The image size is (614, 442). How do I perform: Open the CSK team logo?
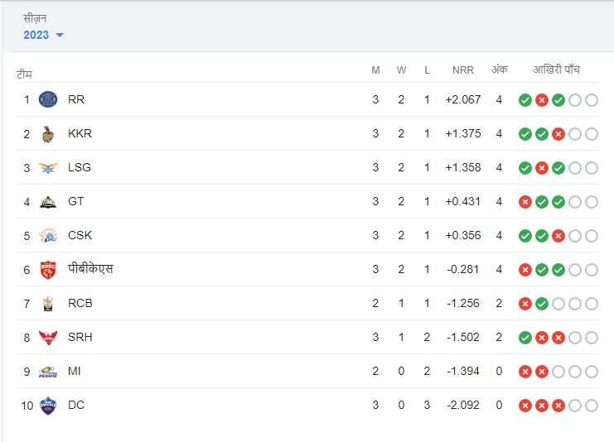click(x=48, y=236)
